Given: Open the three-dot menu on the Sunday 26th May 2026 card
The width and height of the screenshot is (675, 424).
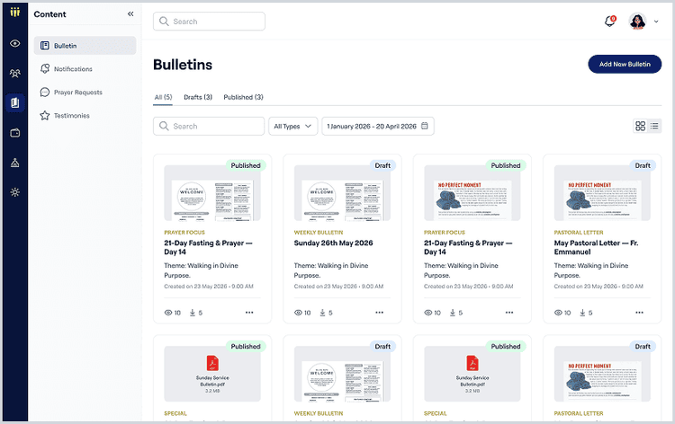Looking at the screenshot, I should coord(379,313).
